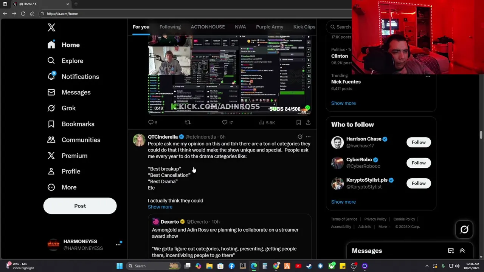Open more options on QTCinderella post

[308, 137]
